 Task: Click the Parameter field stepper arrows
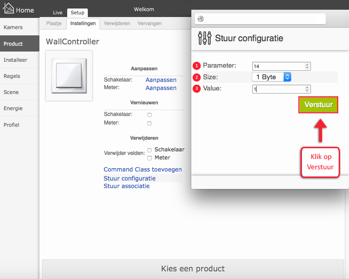pos(307,66)
